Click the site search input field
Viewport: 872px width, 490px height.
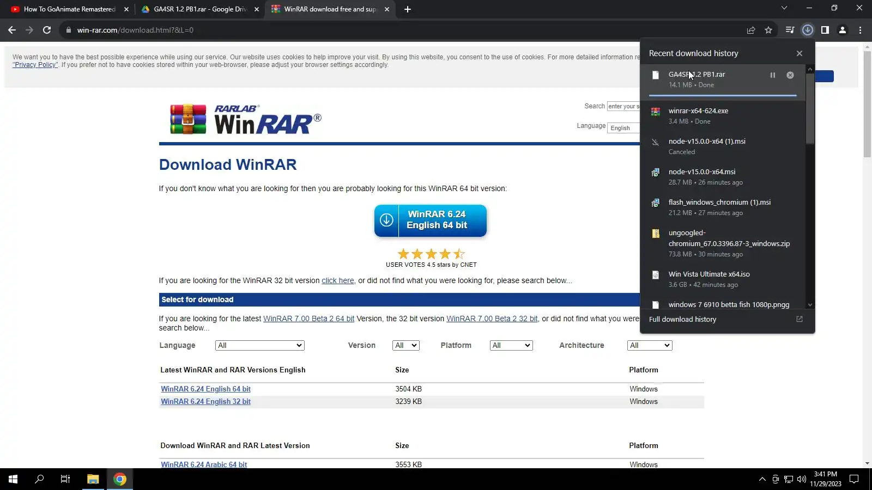(623, 106)
